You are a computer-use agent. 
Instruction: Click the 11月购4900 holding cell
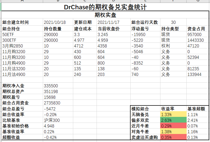click(22, 63)
